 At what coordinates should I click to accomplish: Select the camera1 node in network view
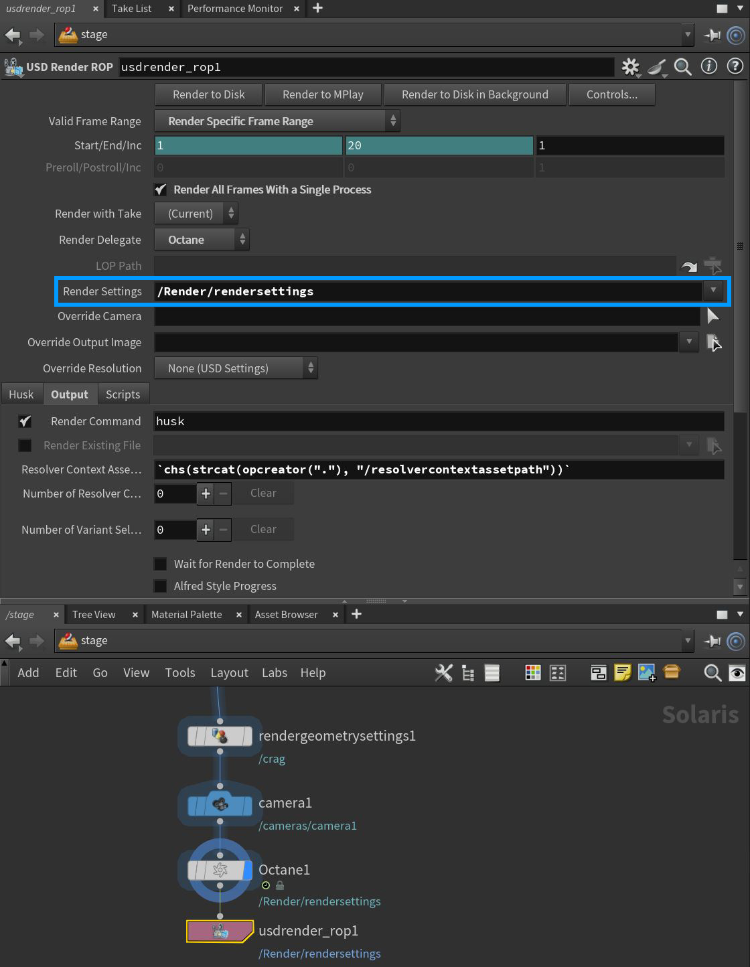point(220,803)
